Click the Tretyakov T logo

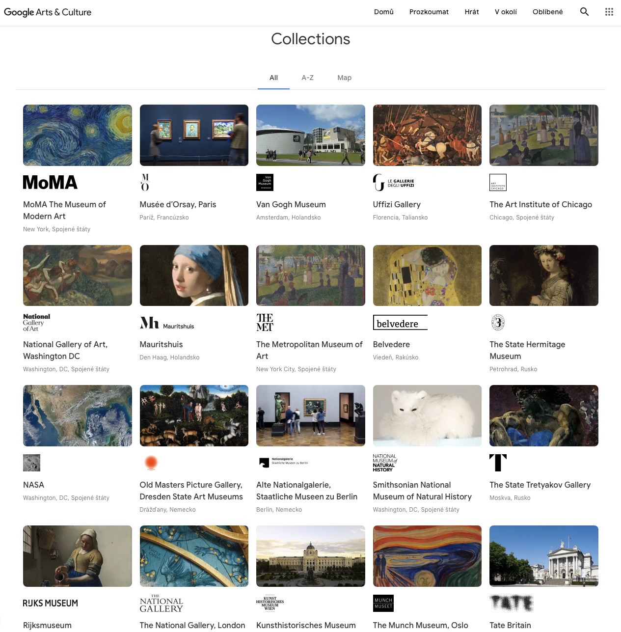pyautogui.click(x=498, y=463)
